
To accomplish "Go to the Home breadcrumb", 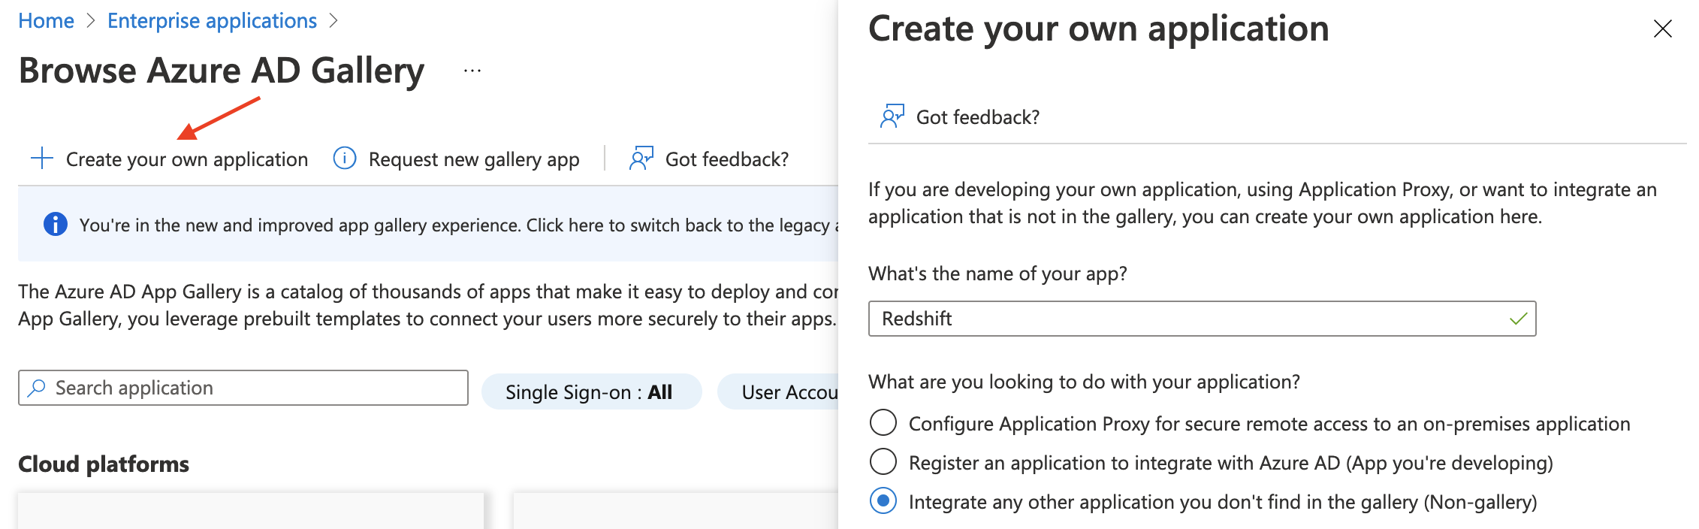I will (46, 21).
